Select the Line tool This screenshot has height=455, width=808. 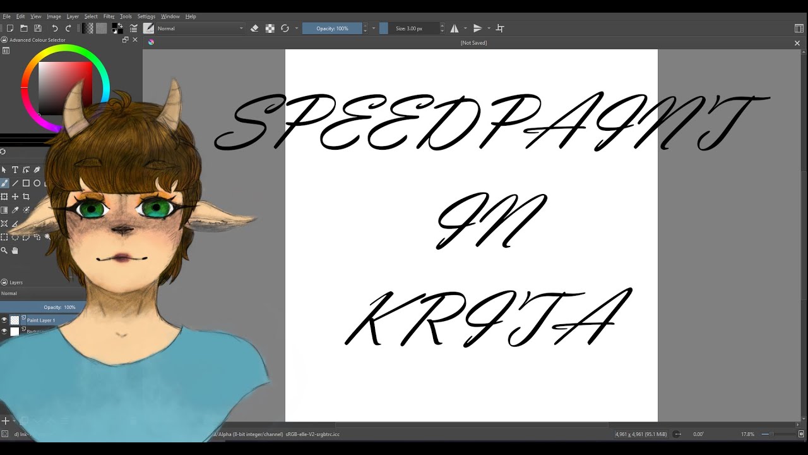click(15, 183)
